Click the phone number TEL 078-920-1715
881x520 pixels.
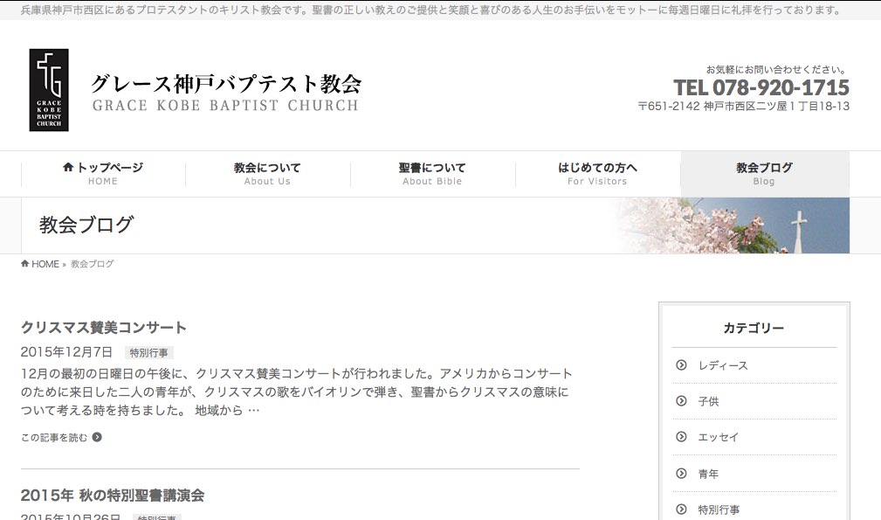761,87
